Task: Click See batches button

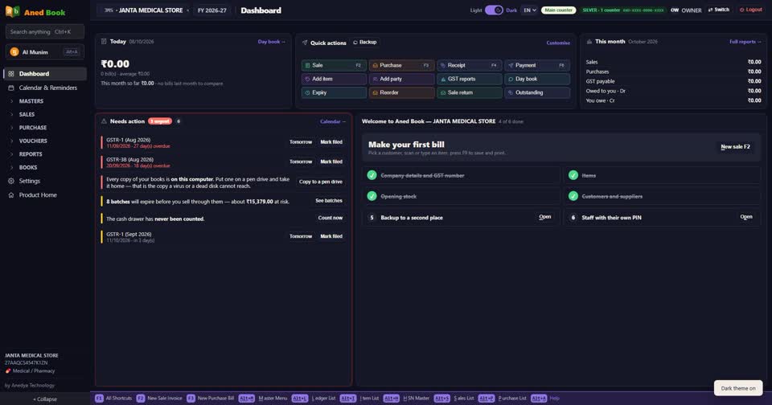Action: (329, 201)
